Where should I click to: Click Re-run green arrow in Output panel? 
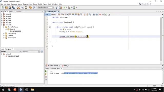(x=46, y=71)
